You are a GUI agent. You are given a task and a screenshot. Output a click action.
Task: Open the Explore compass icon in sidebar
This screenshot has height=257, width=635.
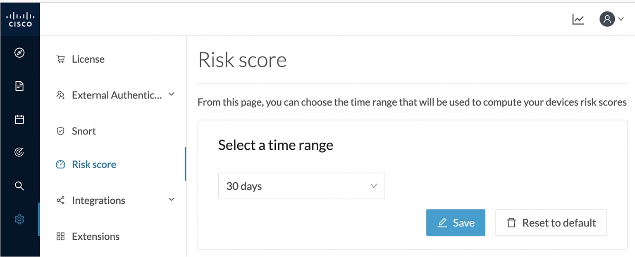point(19,53)
